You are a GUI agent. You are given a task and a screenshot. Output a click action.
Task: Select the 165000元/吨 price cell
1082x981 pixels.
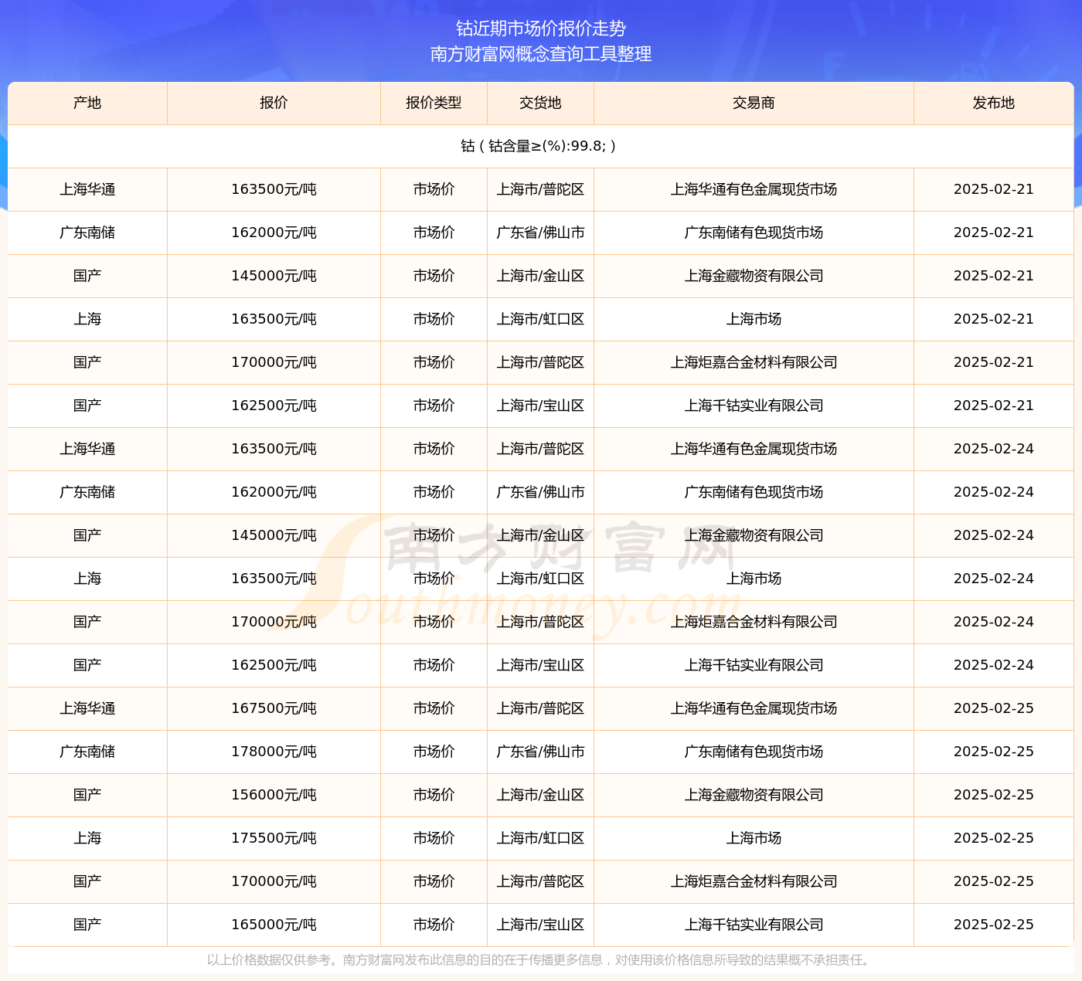tap(274, 925)
